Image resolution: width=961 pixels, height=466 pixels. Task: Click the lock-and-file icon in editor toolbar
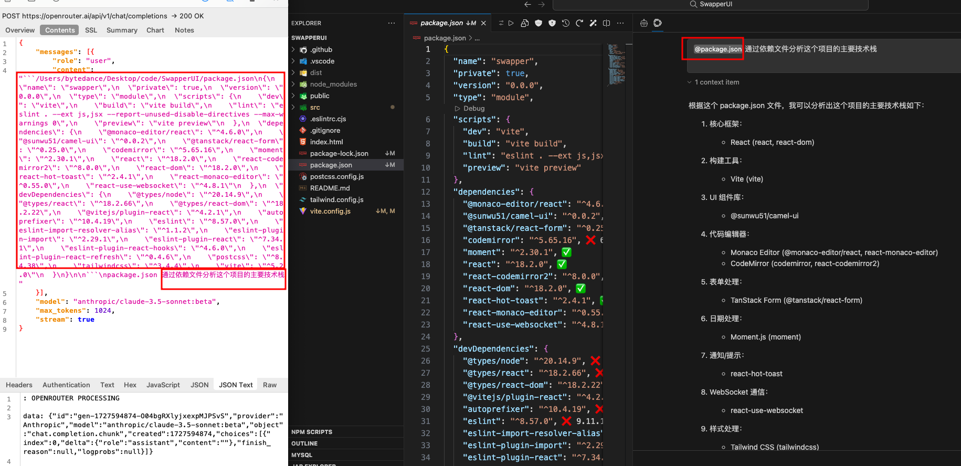(525, 23)
